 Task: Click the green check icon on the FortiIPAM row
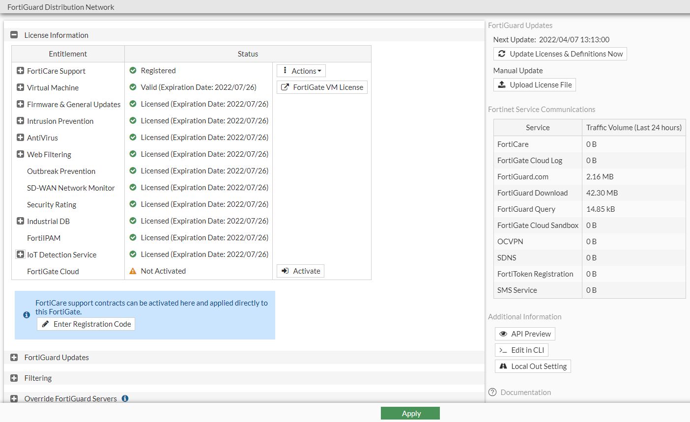pos(133,237)
